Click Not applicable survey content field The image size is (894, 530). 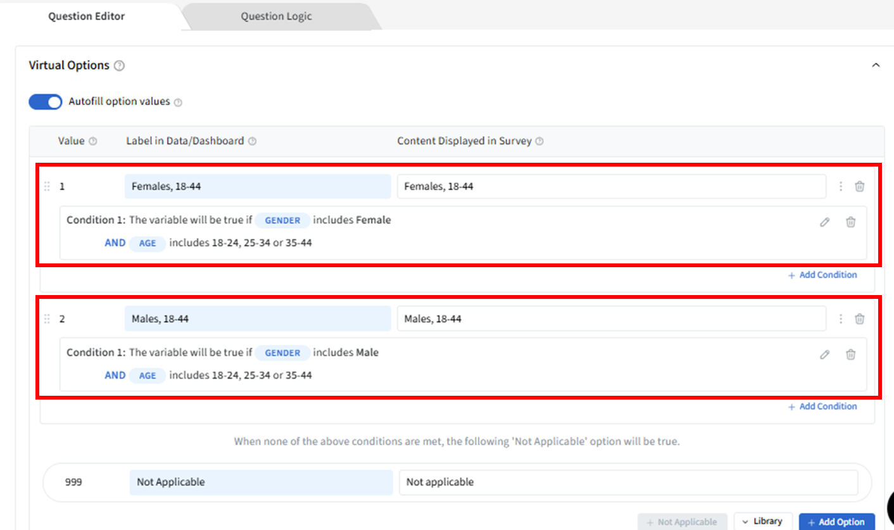[627, 482]
